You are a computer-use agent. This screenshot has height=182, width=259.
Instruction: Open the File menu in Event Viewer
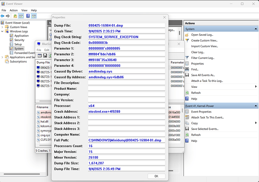pos(4,10)
